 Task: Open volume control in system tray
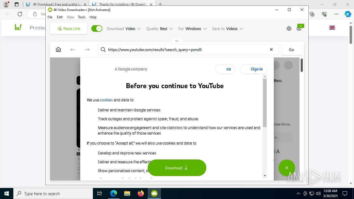click(x=318, y=193)
